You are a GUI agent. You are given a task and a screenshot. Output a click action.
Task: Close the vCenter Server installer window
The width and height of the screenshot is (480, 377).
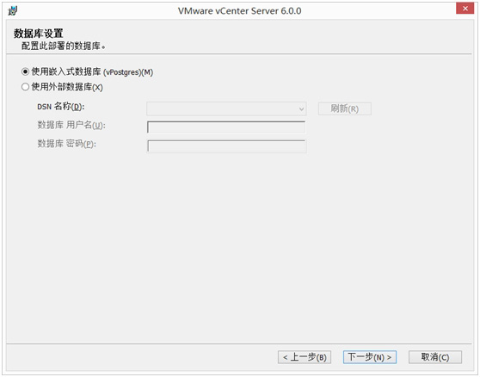pyautogui.click(x=465, y=9)
